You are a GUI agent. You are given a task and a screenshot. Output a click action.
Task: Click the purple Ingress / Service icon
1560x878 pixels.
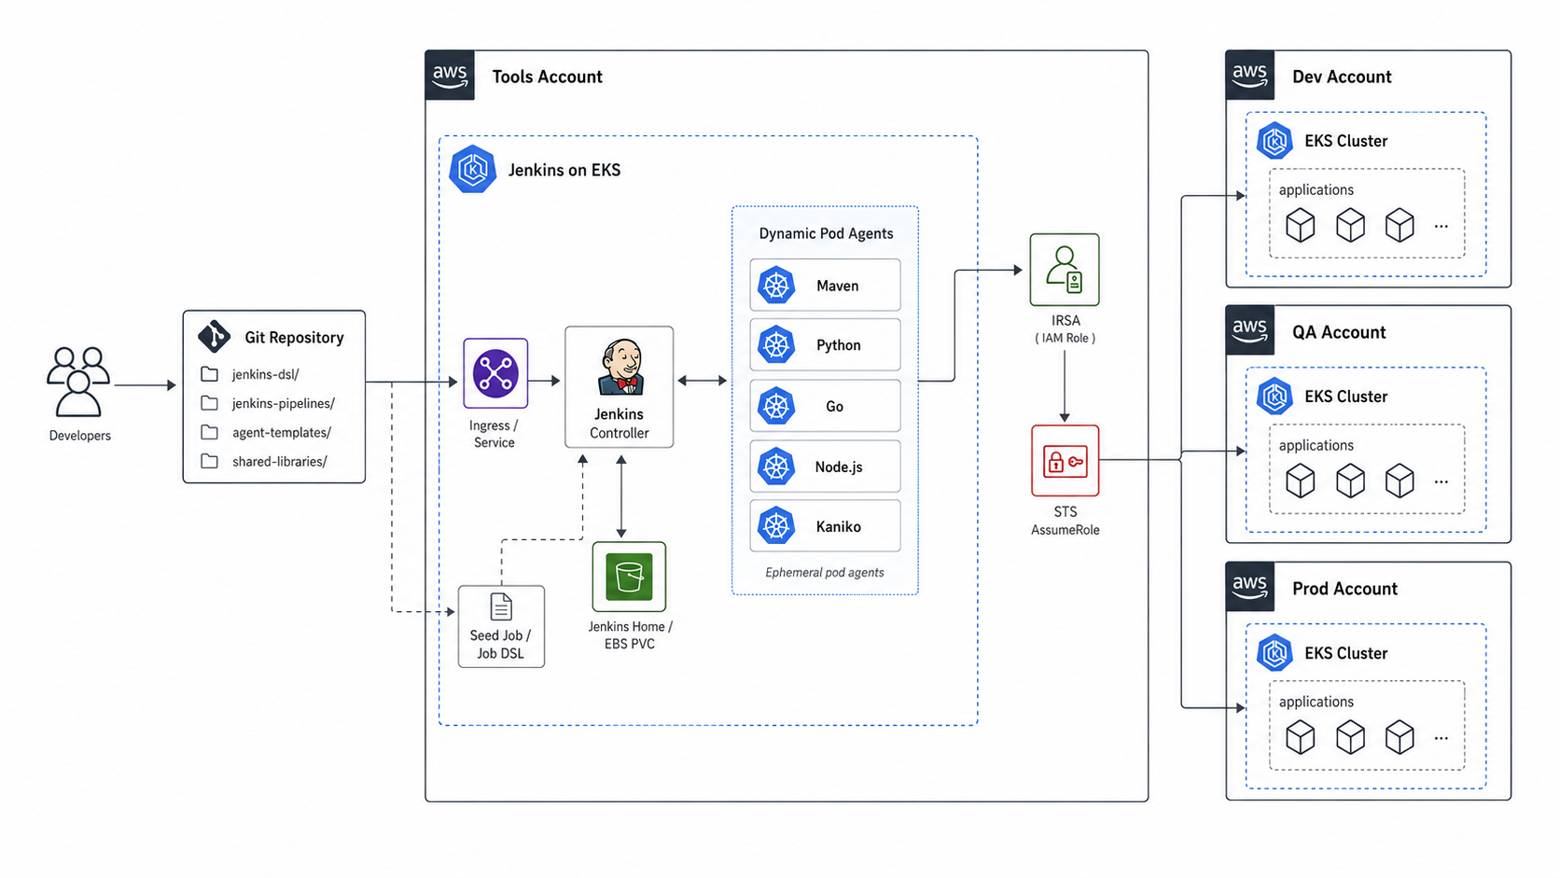click(495, 373)
